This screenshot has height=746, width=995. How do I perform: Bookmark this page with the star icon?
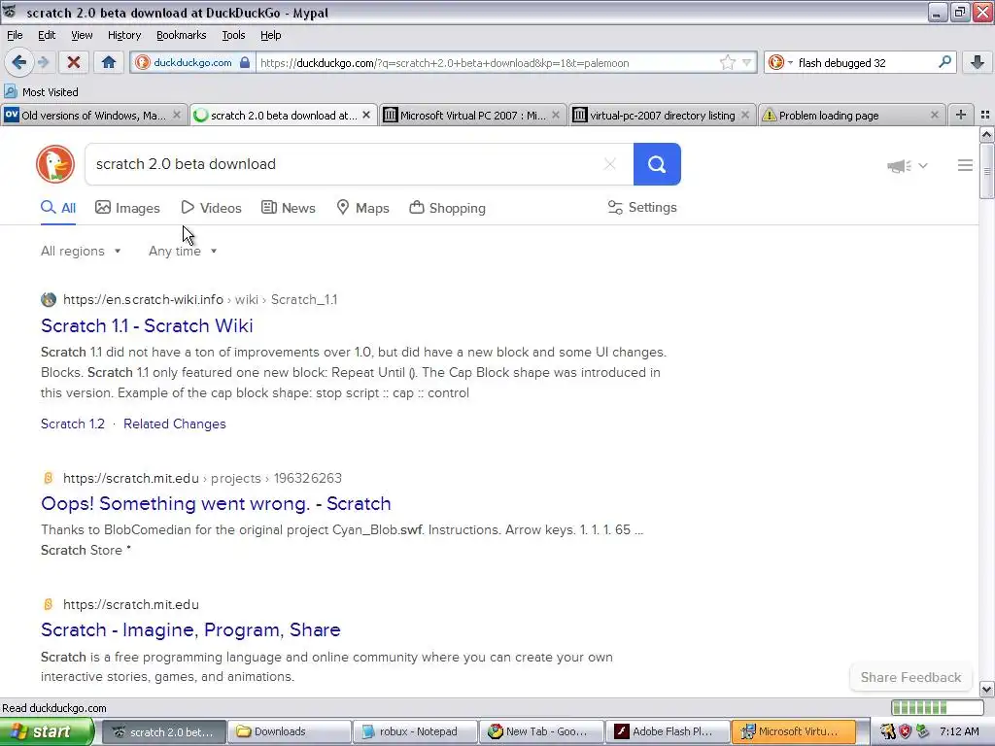click(727, 62)
